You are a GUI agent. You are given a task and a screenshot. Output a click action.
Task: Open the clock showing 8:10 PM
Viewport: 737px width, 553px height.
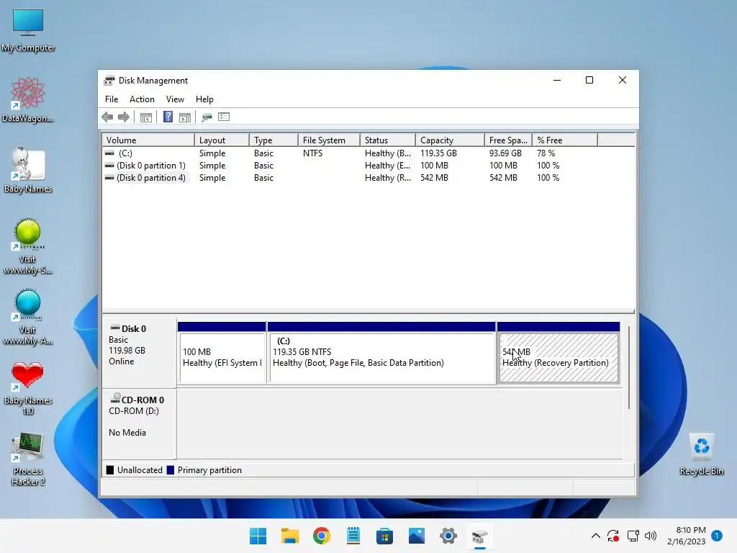[x=686, y=536]
